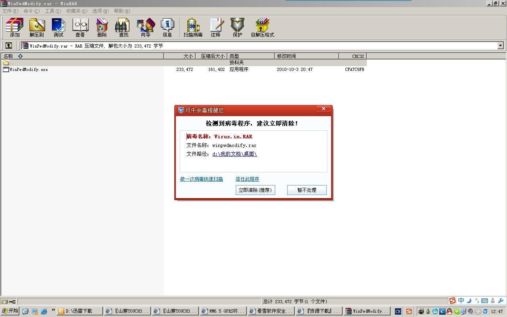Click the 信任此程序 link
The height and width of the screenshot is (317, 507).
[x=248, y=179]
